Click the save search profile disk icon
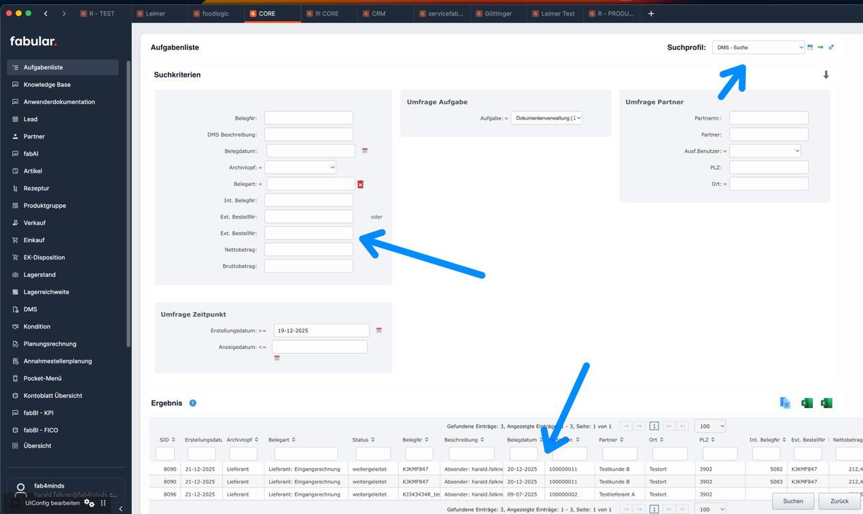The height and width of the screenshot is (514, 863). tap(810, 48)
